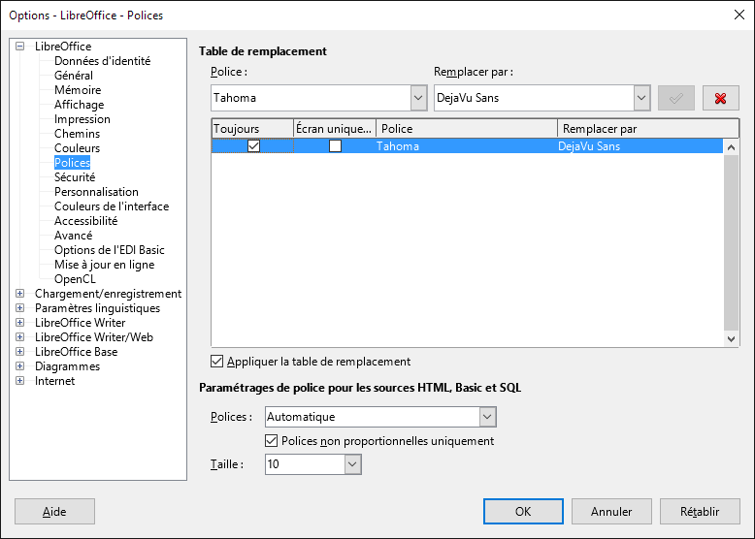Select Données d'identité in the tree
Screen dimensions: 755x539
coord(102,60)
